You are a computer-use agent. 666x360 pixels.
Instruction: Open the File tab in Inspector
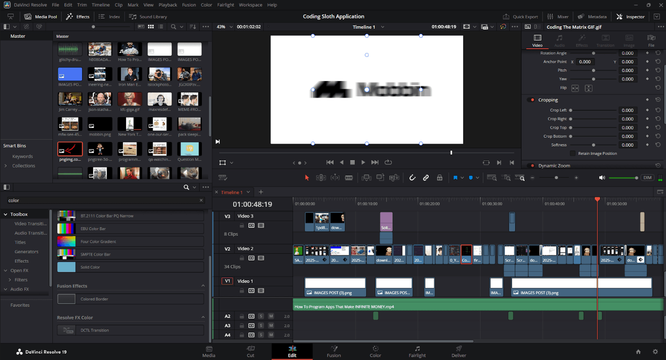click(651, 41)
